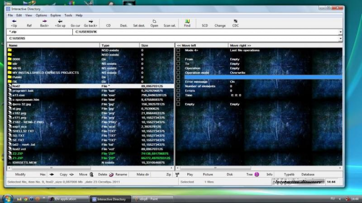Click the Make dir button
Image resolution: width=362 pixels, height=203 pixels.
(143, 175)
